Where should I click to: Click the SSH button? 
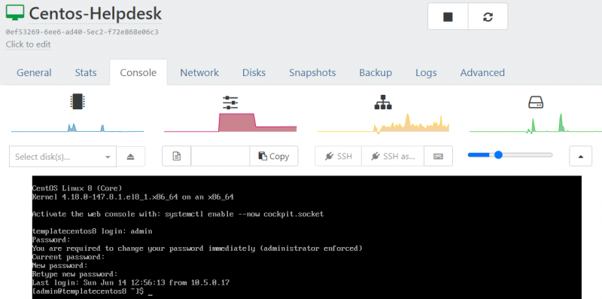(338, 156)
